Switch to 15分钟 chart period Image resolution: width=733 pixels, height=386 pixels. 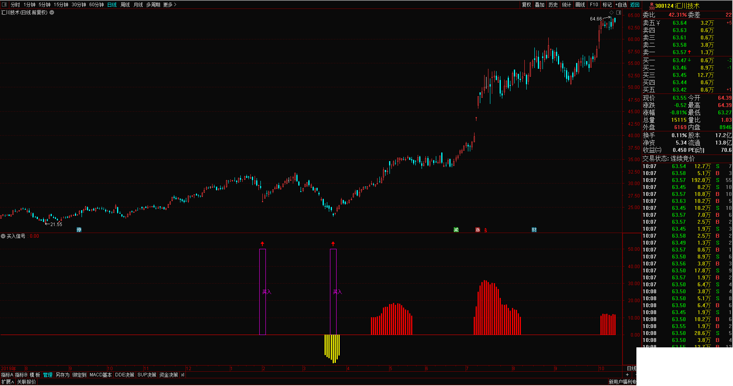pos(61,5)
